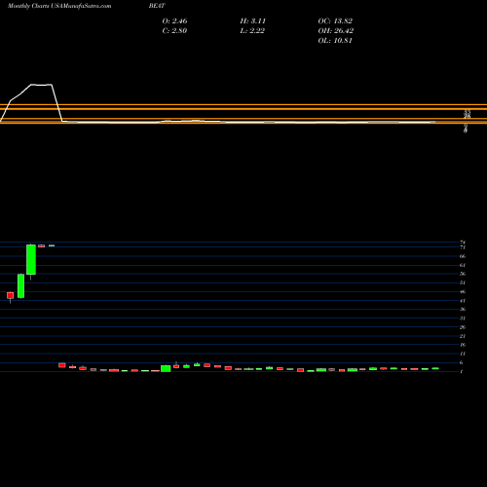Click the 11 price axis label
This screenshot has width=487, height=487.
click(x=463, y=354)
